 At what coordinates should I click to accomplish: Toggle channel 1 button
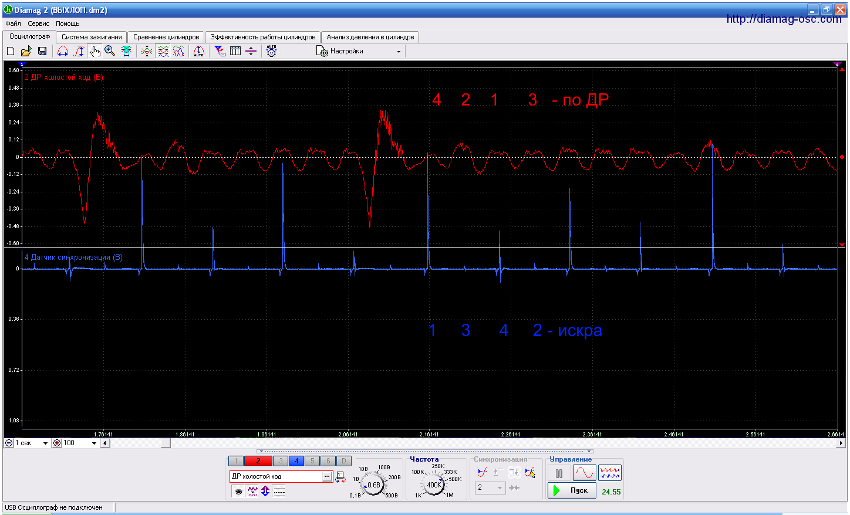click(236, 461)
